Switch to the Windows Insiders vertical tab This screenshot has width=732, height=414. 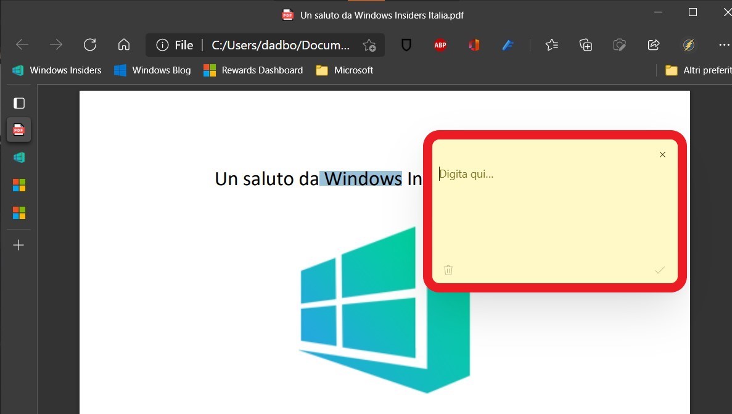pos(19,157)
